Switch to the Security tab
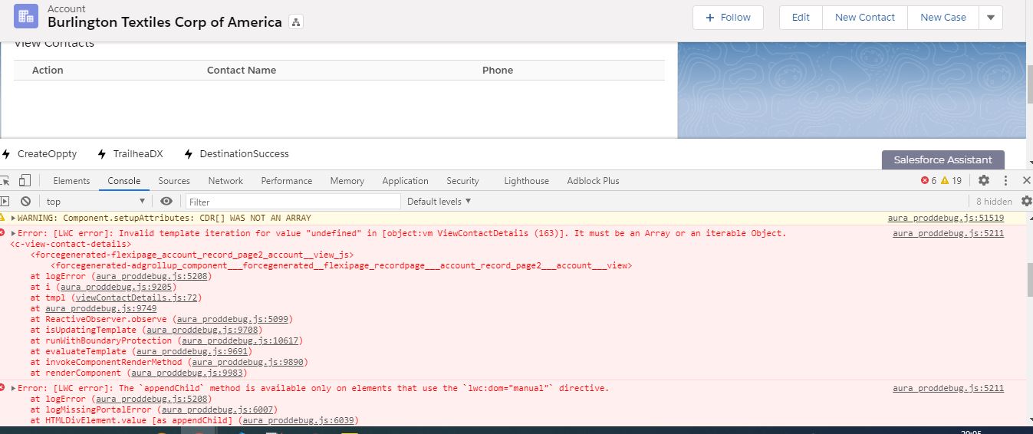The height and width of the screenshot is (434, 1033). 462,181
